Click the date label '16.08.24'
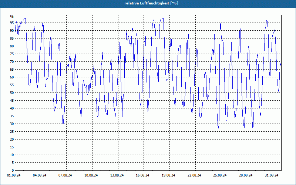 (142, 175)
